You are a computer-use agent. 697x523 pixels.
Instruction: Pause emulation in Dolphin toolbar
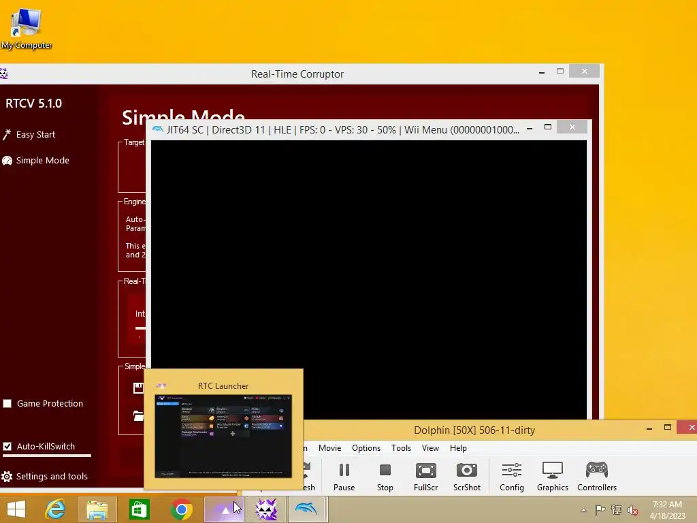[344, 476]
